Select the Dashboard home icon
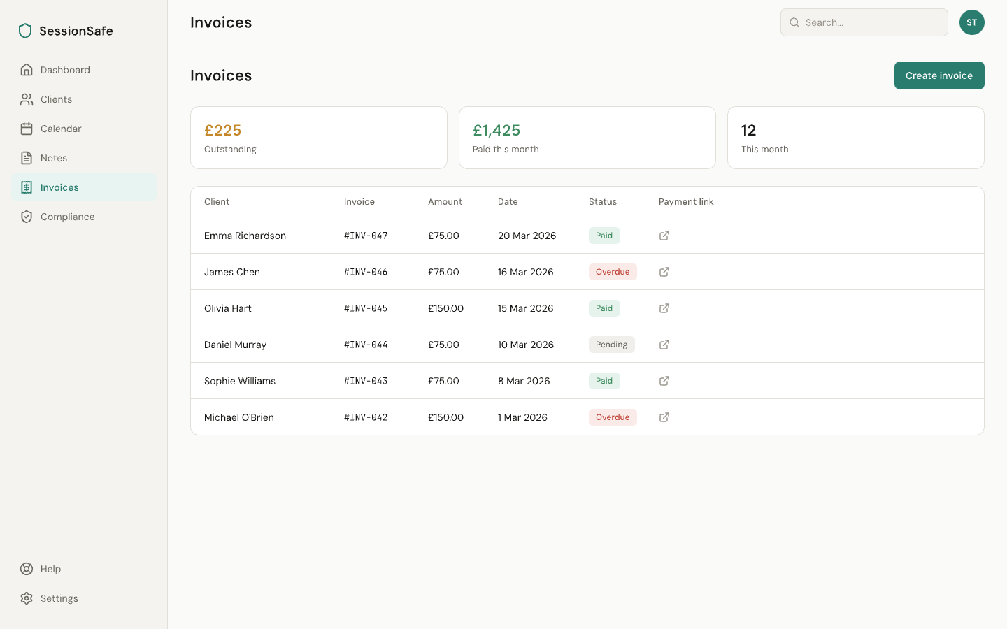This screenshot has width=1007, height=629. tap(26, 70)
